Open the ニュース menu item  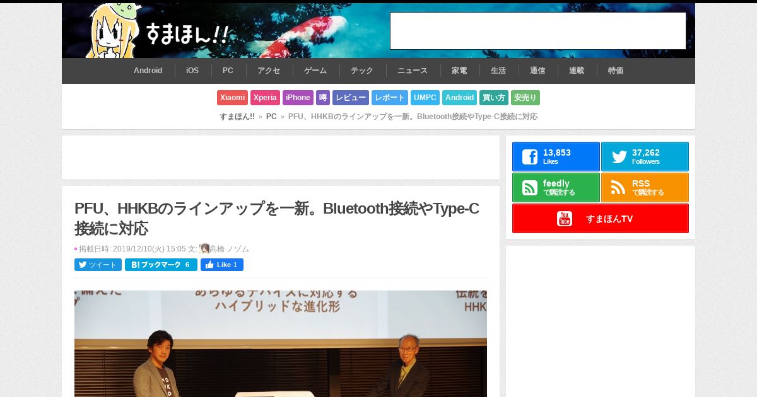(413, 71)
